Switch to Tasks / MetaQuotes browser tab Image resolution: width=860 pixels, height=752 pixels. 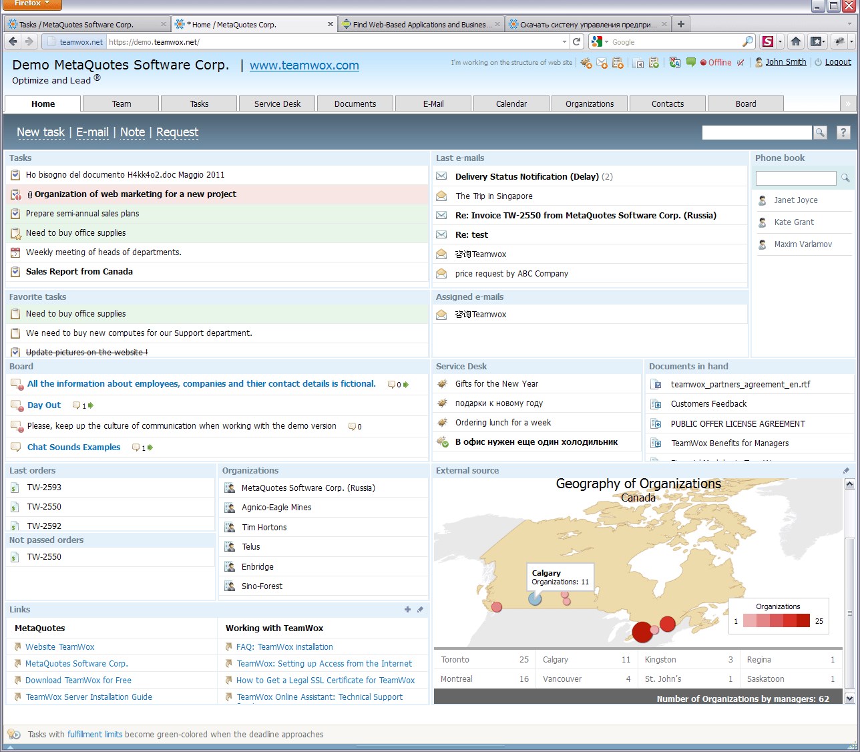click(86, 24)
